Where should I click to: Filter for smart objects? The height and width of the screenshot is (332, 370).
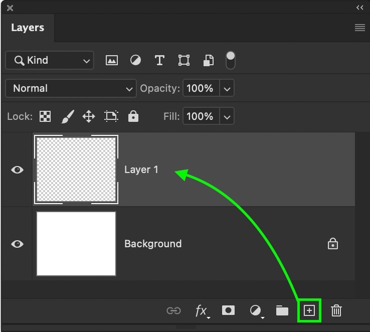(209, 61)
